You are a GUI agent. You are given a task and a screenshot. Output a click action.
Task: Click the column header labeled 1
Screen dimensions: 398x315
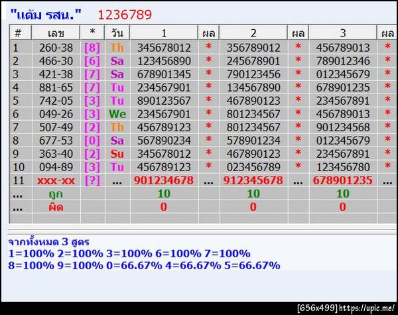pos(164,32)
